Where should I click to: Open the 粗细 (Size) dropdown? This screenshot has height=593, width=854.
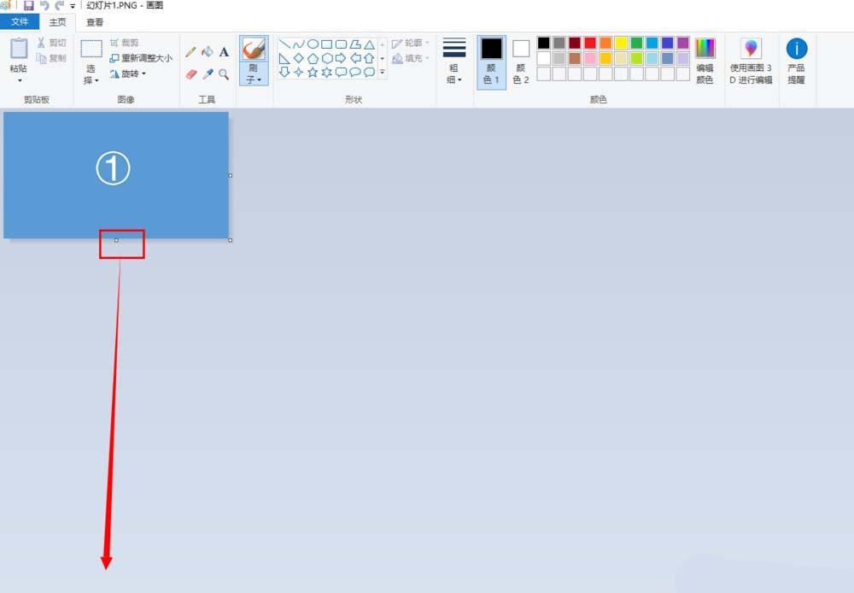pos(453,66)
